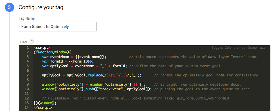273x111 pixels.
Task: Click '})(window);' on line 13
Action: (x=45, y=103)
